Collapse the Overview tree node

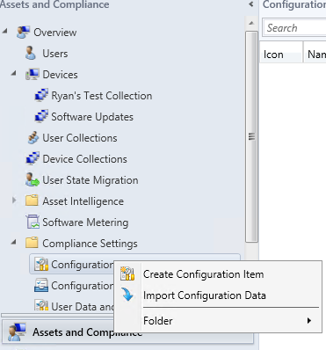4,31
